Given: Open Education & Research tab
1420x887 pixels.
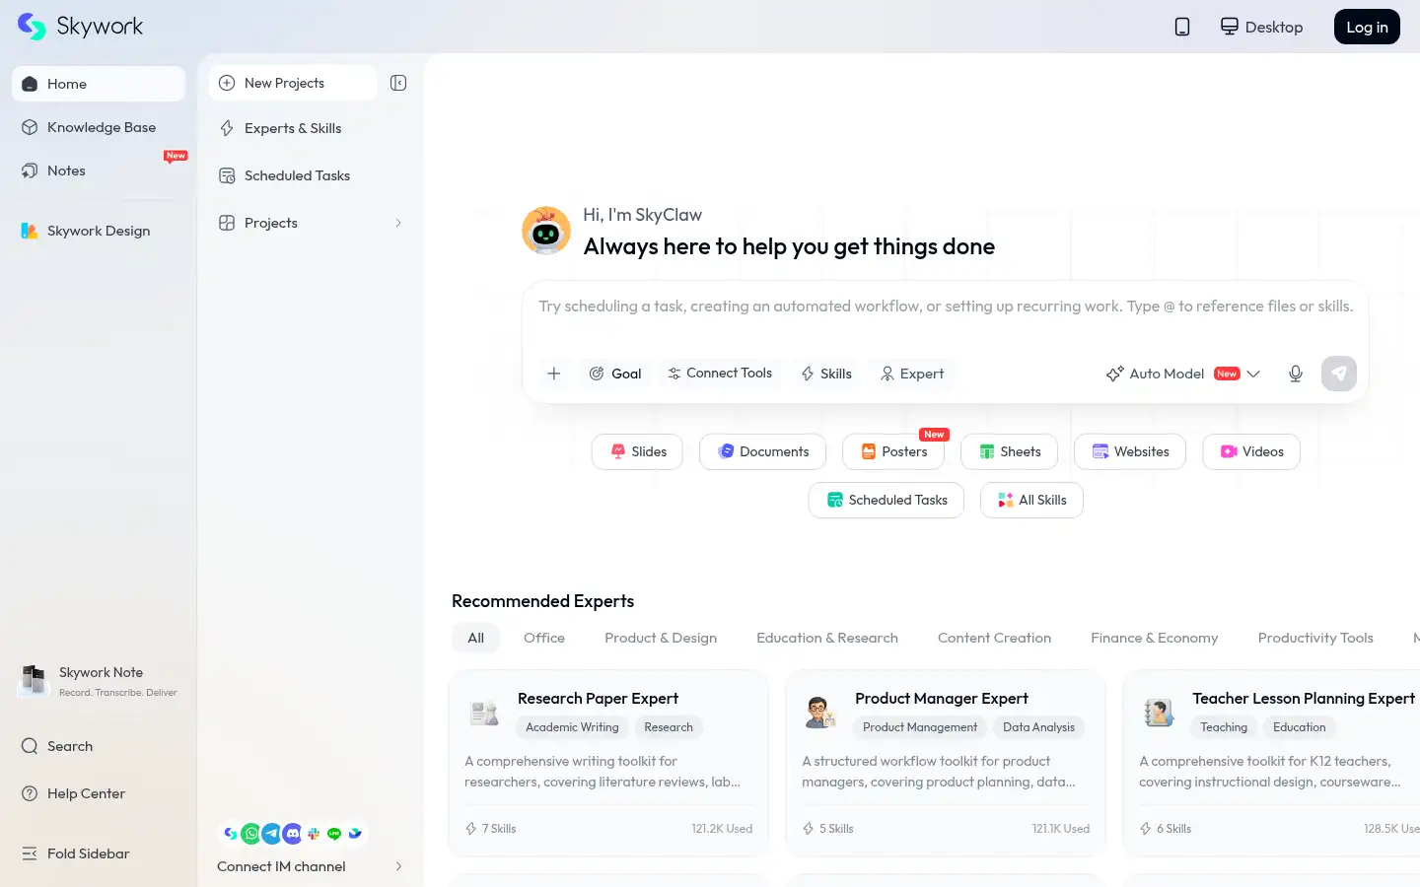Looking at the screenshot, I should [827, 638].
